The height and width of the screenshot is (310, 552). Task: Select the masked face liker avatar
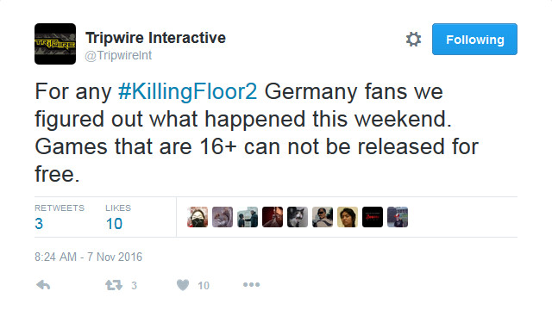tap(198, 217)
